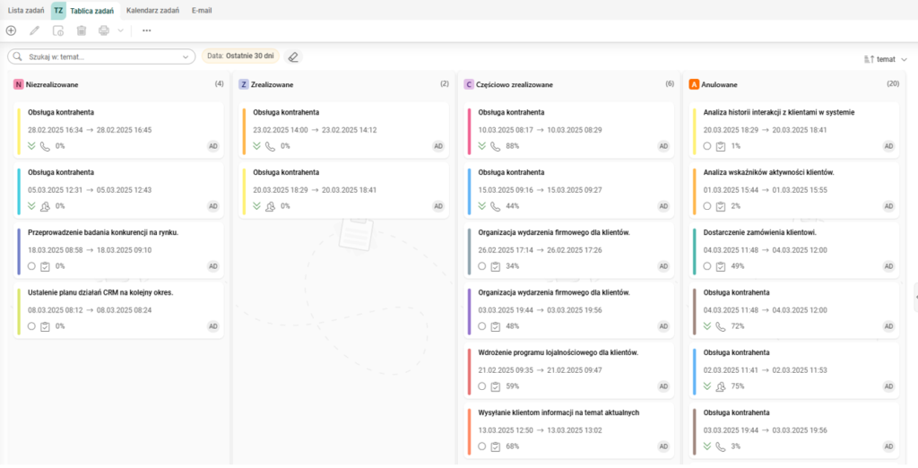Toggle status circle on Wysyłanie klientom informacji card
Image resolution: width=918 pixels, height=468 pixels.
[482, 446]
